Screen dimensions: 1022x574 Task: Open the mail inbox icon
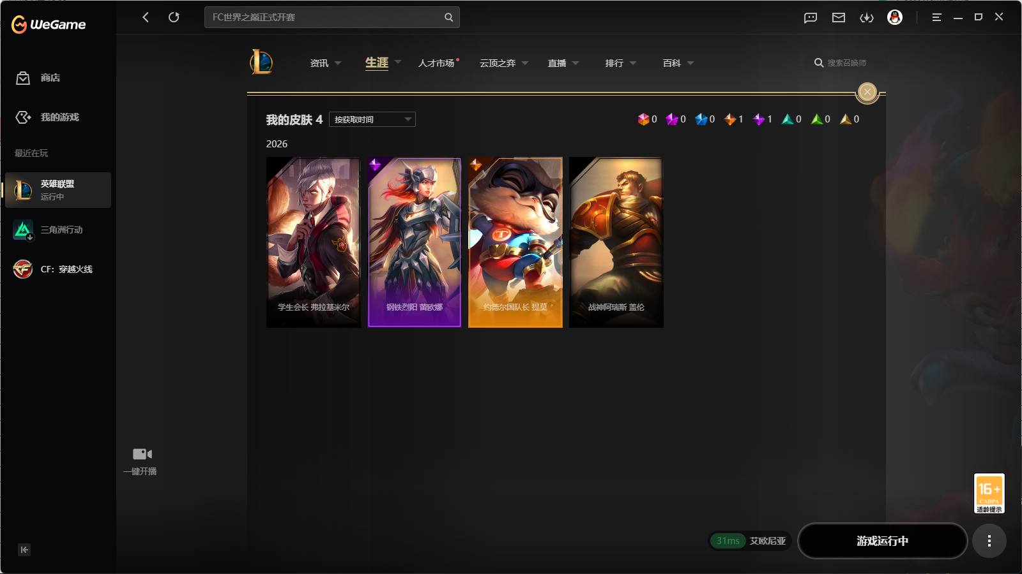(x=839, y=17)
